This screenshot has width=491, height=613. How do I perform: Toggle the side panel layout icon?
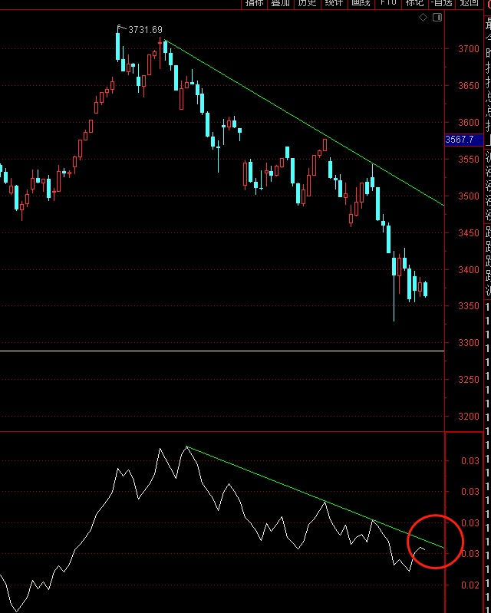pyautogui.click(x=437, y=17)
